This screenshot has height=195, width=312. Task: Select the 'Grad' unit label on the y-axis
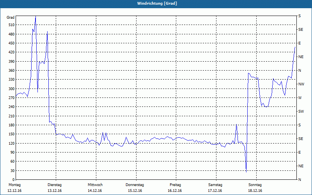pos(11,18)
